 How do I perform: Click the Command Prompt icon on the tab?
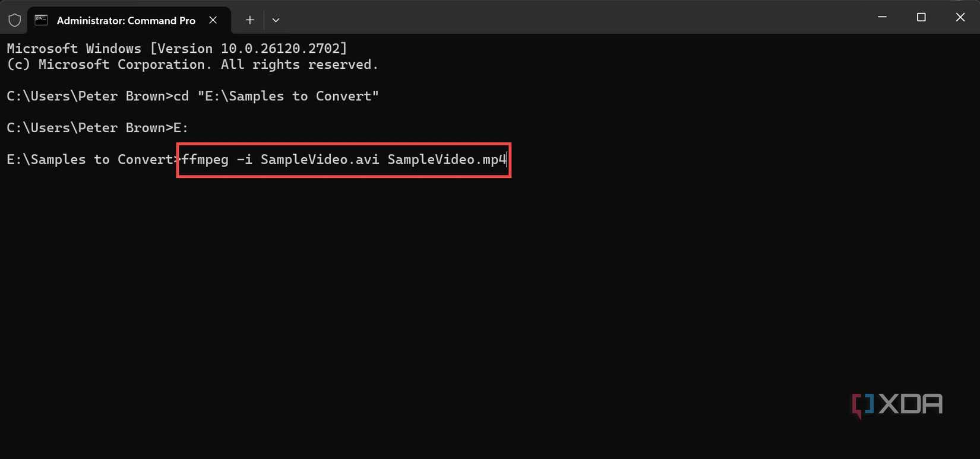tap(40, 20)
